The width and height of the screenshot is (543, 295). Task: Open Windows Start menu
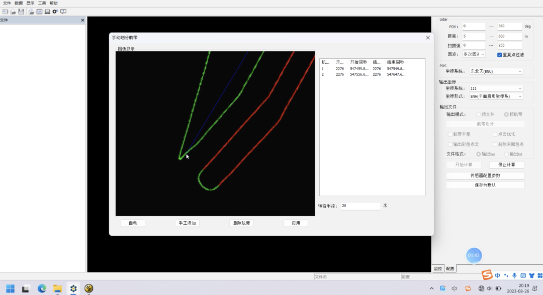[x=10, y=288]
